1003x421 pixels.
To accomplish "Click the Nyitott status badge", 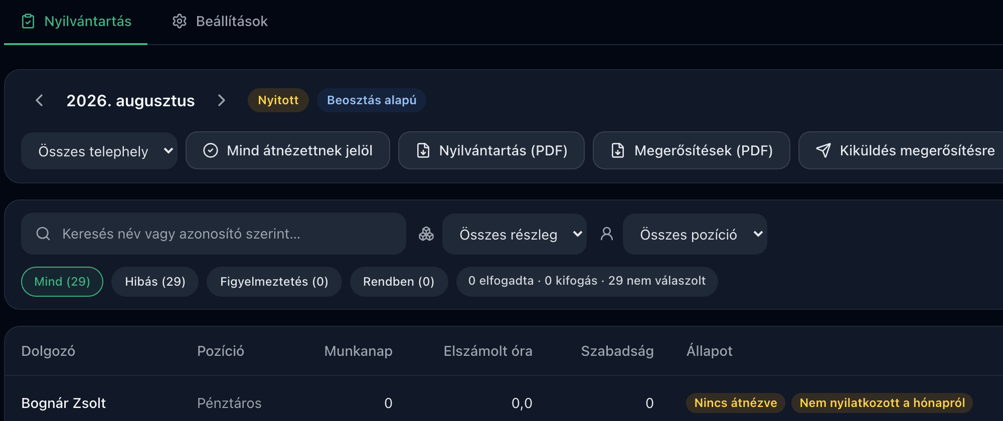I will 278,100.
